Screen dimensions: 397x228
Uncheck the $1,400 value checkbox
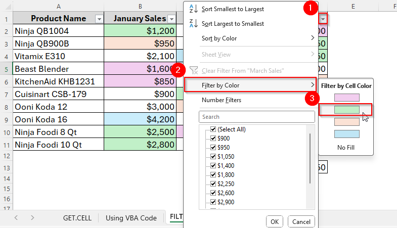click(213, 166)
